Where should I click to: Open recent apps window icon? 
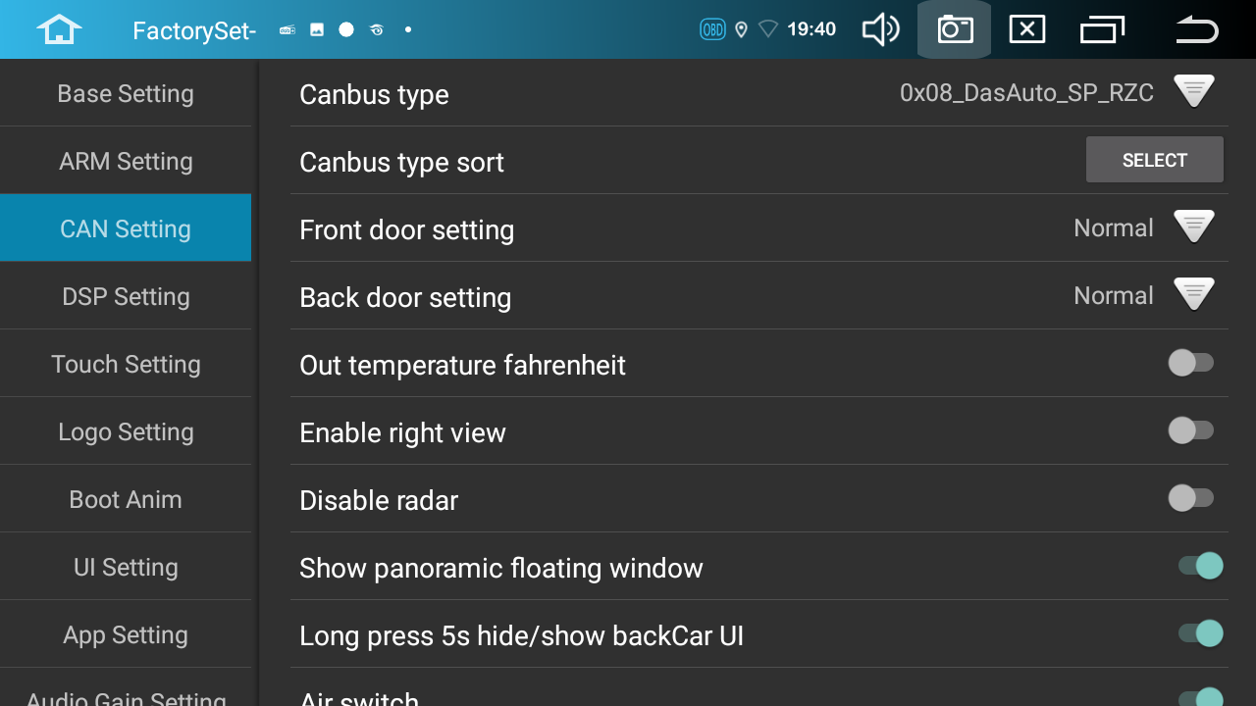tap(1102, 29)
